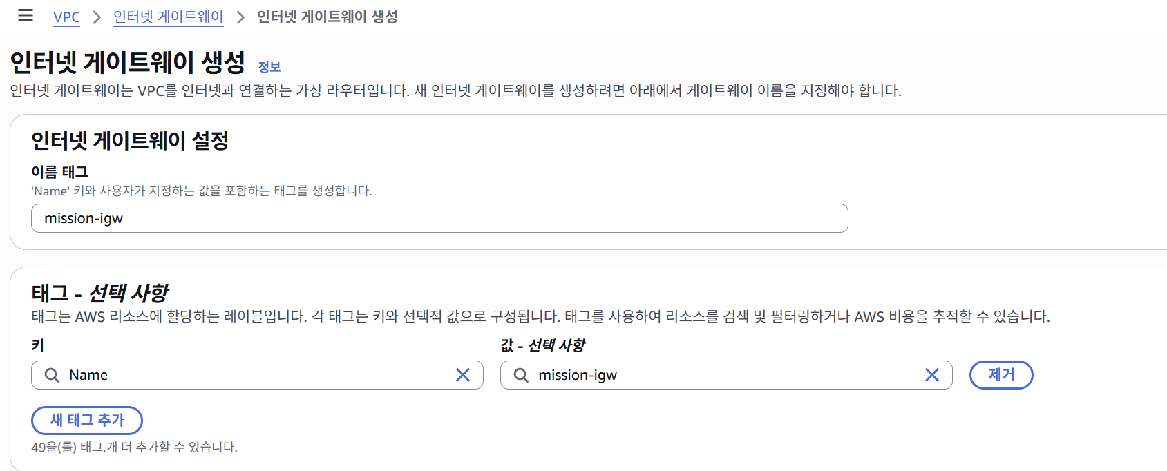Click the search icon in the value field
The width and height of the screenshot is (1167, 471).
(x=521, y=375)
